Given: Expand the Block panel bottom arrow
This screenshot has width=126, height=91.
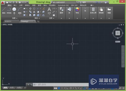Looking at the screenshot, I should [x=69, y=18].
